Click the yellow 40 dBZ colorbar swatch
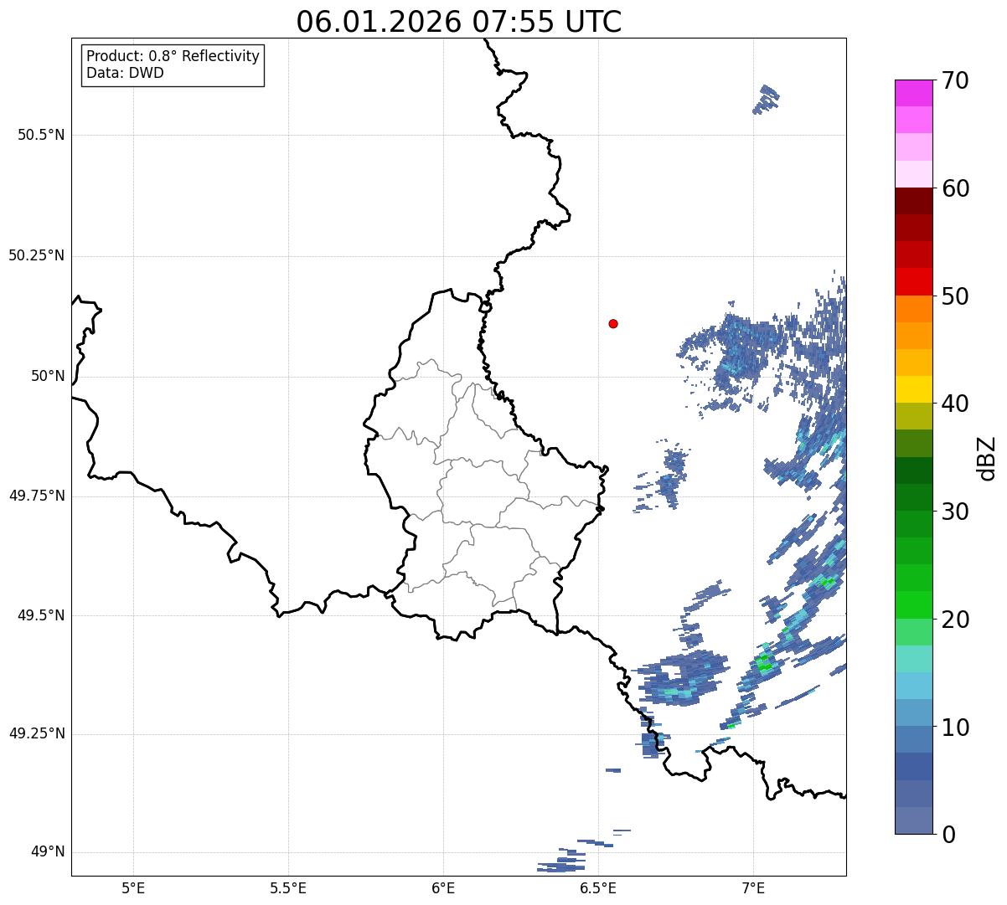Image resolution: width=1007 pixels, height=905 pixels. (x=913, y=390)
